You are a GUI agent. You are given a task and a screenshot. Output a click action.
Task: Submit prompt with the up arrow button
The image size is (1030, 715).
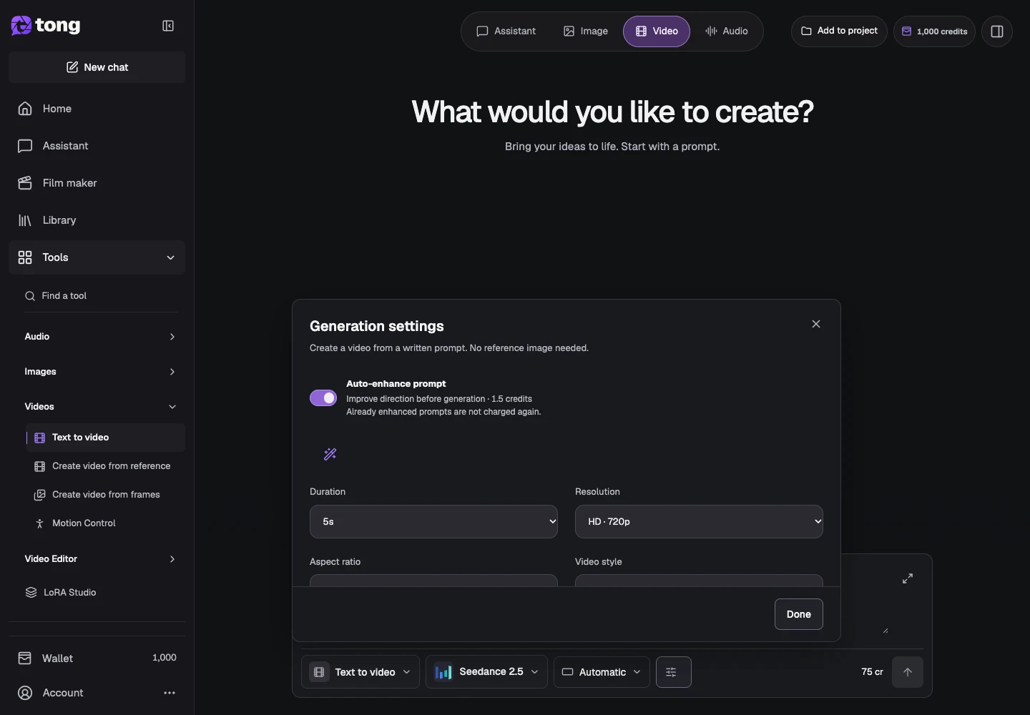(x=908, y=672)
